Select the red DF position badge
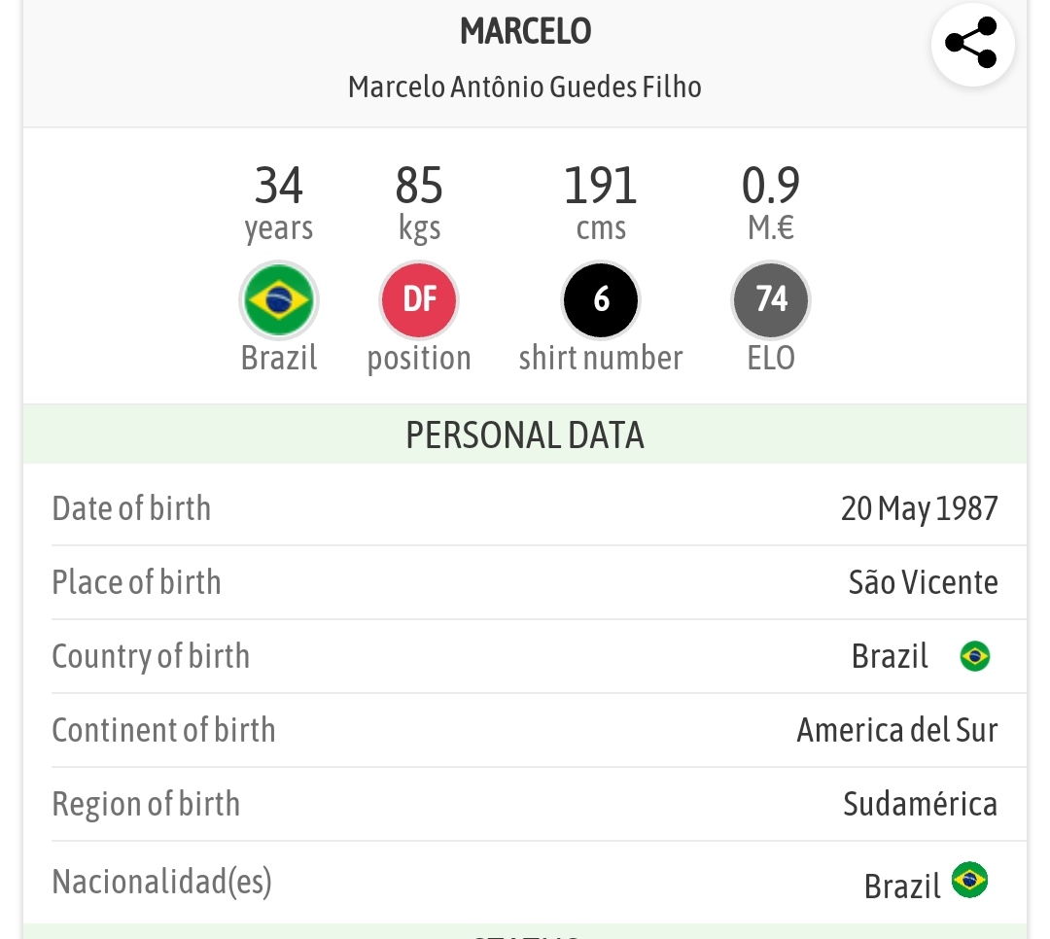The image size is (1050, 939). tap(419, 300)
